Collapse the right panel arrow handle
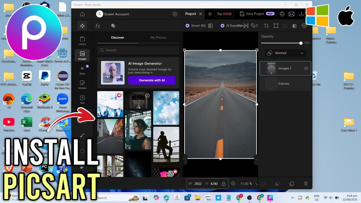This screenshot has height=203, width=361. pyautogui.click(x=256, y=159)
